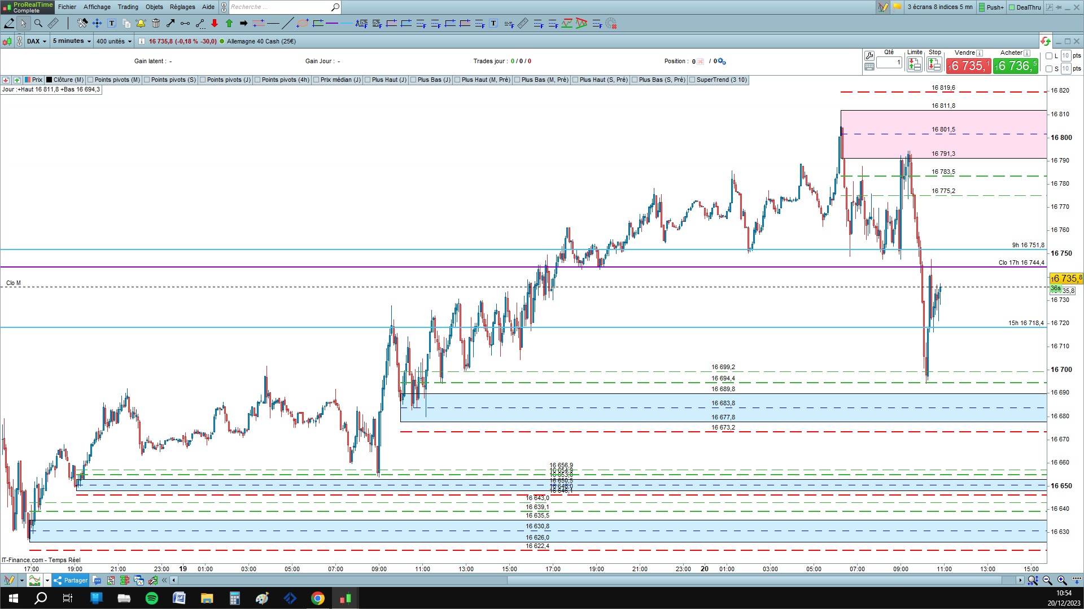Open the Stop order icon
The height and width of the screenshot is (609, 1084).
click(x=934, y=64)
